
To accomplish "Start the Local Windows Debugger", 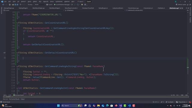I will tap(62, 5).
